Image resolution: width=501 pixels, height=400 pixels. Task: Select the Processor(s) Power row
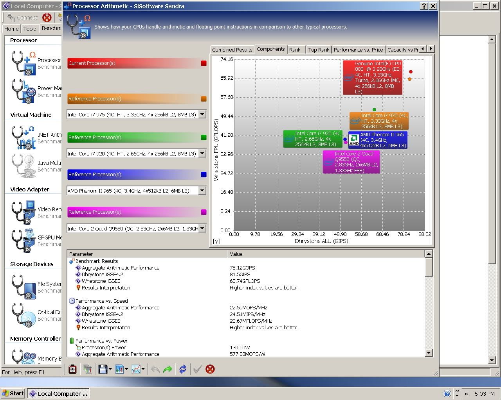pos(245,347)
